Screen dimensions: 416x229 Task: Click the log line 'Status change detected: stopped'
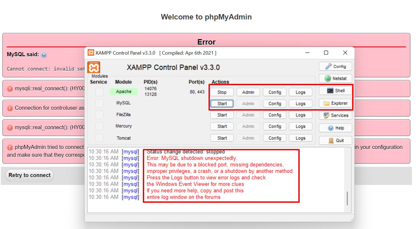[x=186, y=152]
